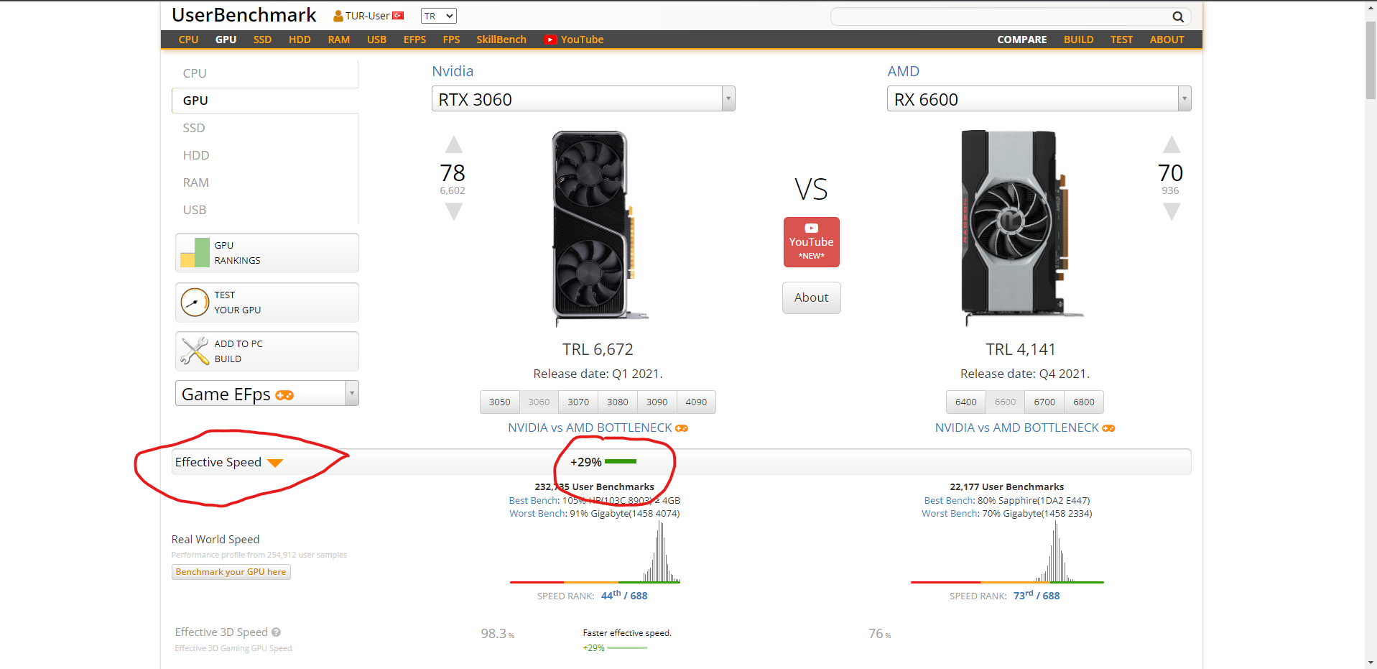Open the FPS menu item
The height and width of the screenshot is (669, 1377).
pyautogui.click(x=452, y=40)
